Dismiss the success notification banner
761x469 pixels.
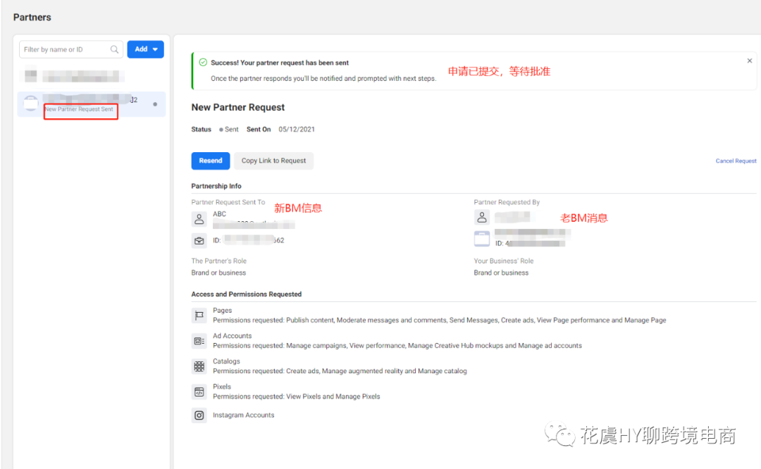(x=749, y=61)
